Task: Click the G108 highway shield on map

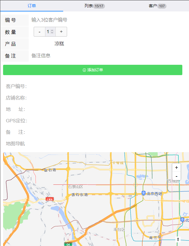Action: point(50,199)
